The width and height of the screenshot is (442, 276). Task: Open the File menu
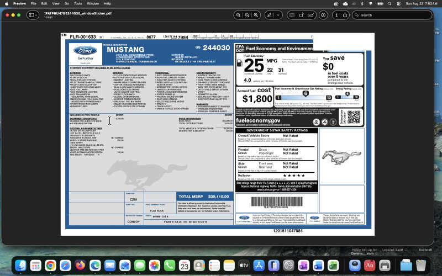point(34,4)
